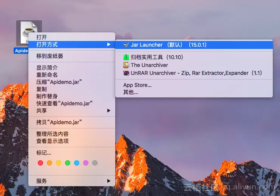
Task: Choose 复制 from the context menu
Action: click(72, 89)
